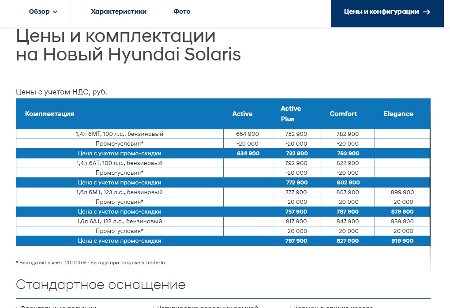Open the Характеристики tab

(x=119, y=12)
